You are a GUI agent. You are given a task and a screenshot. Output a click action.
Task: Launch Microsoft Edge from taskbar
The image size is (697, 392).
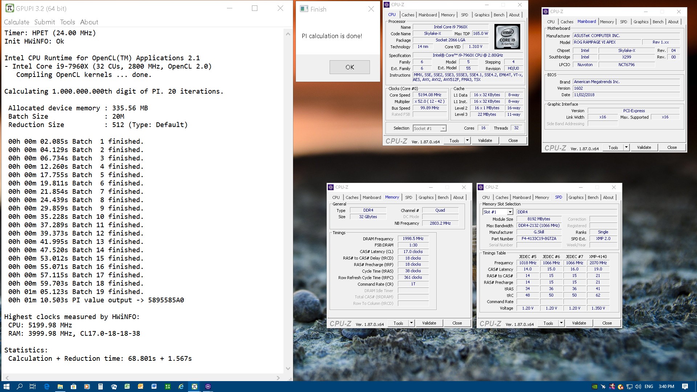(x=46, y=387)
